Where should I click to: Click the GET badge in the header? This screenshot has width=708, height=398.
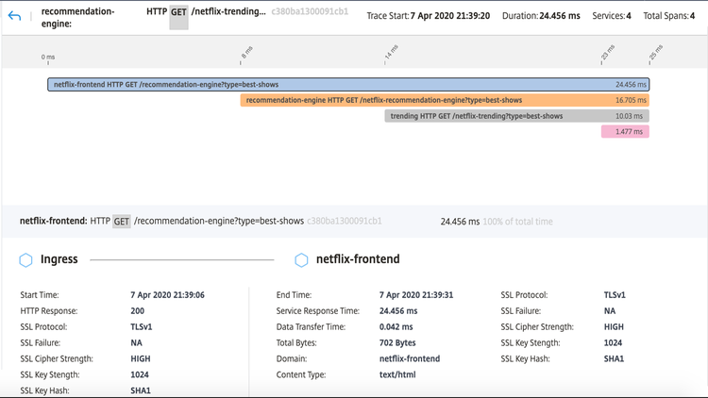pyautogui.click(x=178, y=17)
